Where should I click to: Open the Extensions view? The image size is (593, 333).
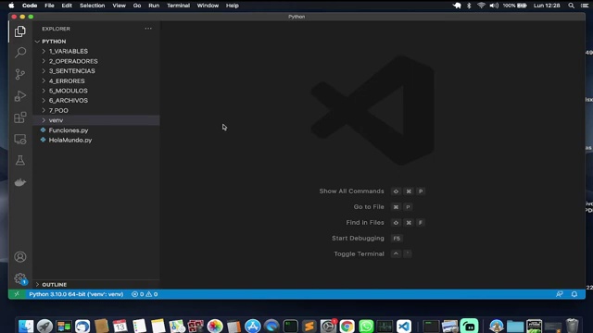click(20, 117)
